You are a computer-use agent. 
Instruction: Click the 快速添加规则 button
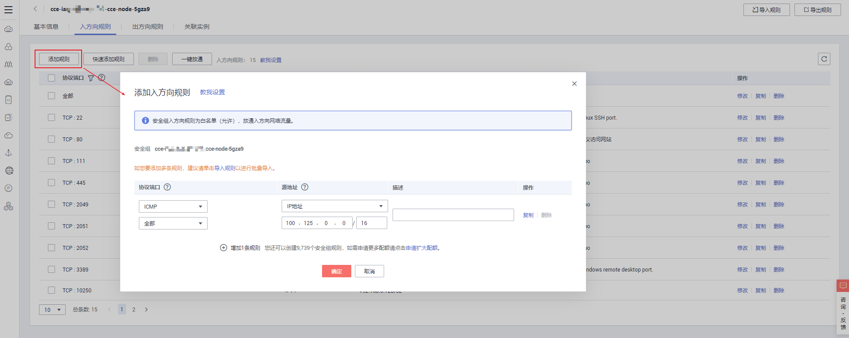pos(109,59)
